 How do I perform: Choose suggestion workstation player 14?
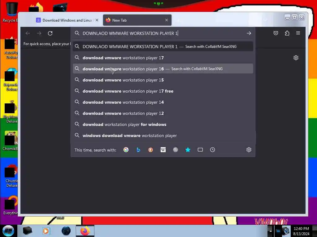(x=163, y=102)
